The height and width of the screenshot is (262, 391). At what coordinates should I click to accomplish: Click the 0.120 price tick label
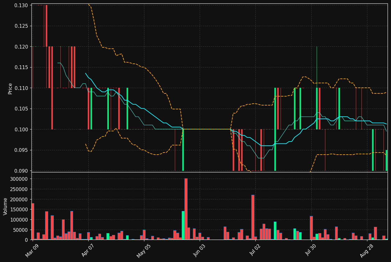21,47
